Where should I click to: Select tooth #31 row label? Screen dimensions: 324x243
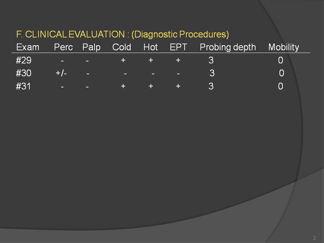click(23, 86)
